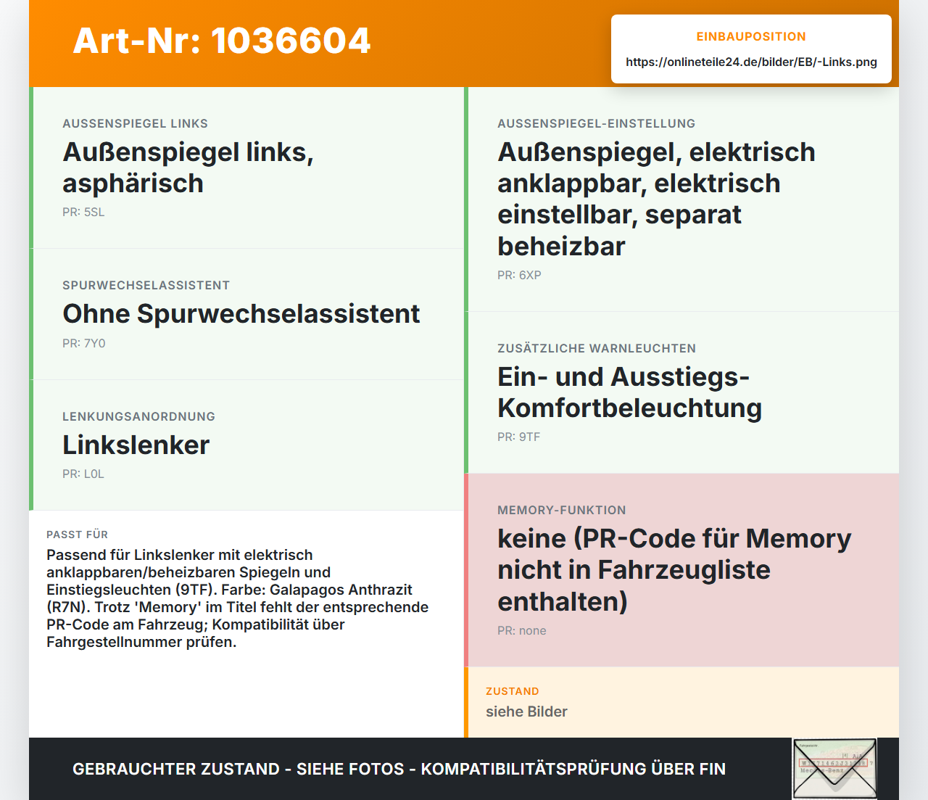Select the PR: L0L code
This screenshot has width=928, height=800.
coord(83,474)
